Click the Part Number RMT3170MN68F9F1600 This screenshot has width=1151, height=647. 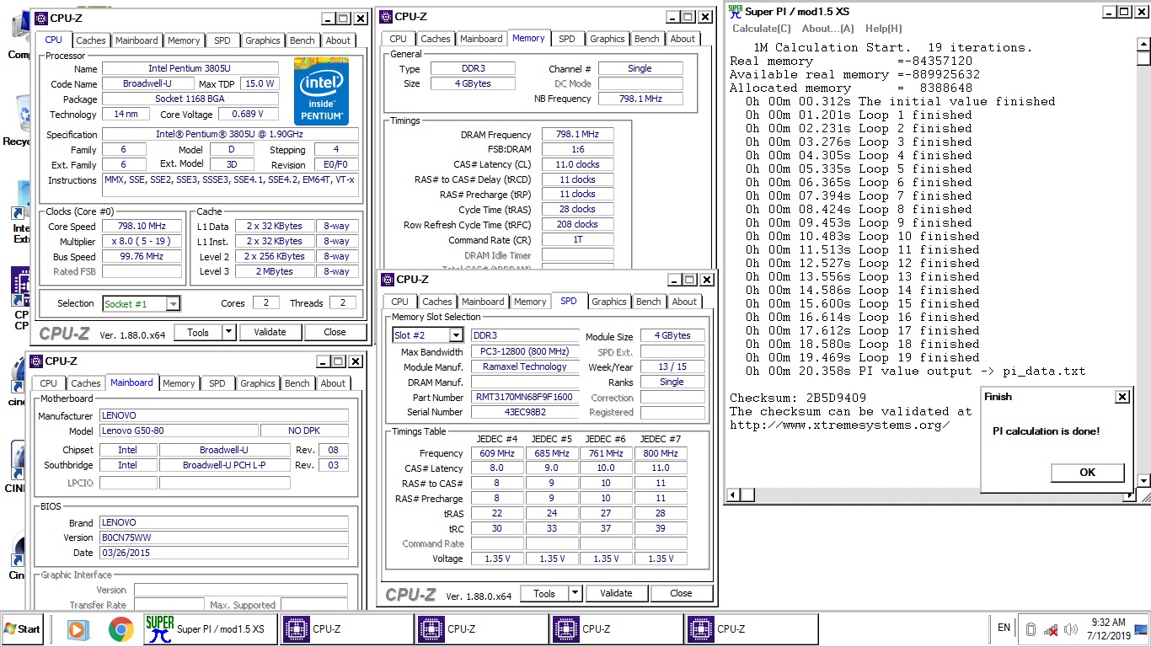click(524, 397)
